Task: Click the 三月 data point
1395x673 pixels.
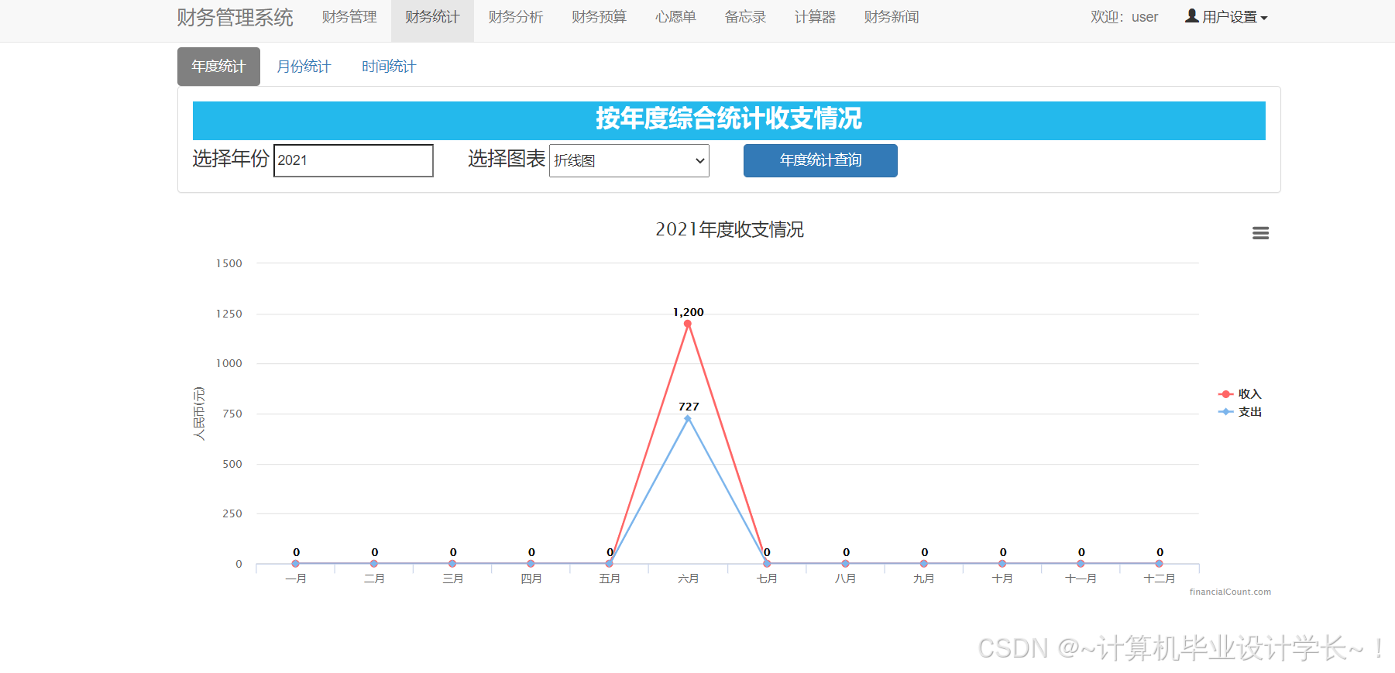Action: point(452,564)
